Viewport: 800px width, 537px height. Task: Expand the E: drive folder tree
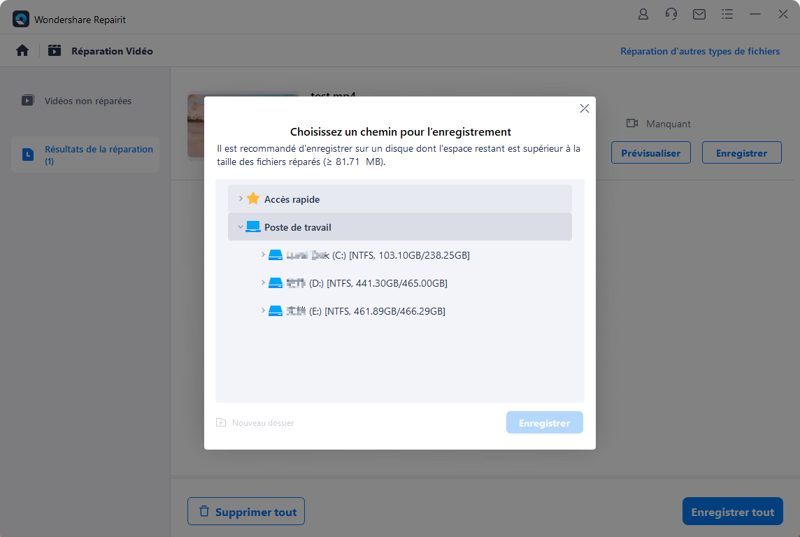click(x=263, y=310)
